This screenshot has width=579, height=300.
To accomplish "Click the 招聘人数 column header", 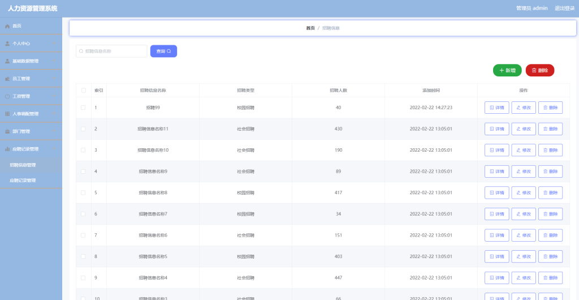I will (338, 90).
